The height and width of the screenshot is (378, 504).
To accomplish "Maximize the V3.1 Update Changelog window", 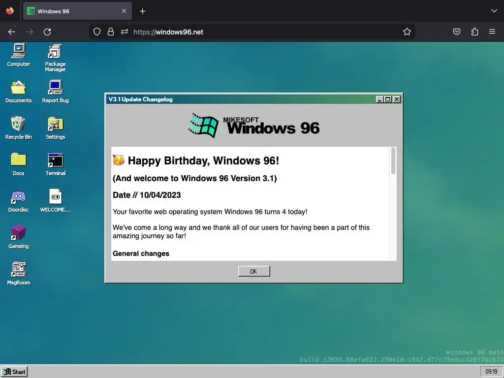I will point(388,99).
